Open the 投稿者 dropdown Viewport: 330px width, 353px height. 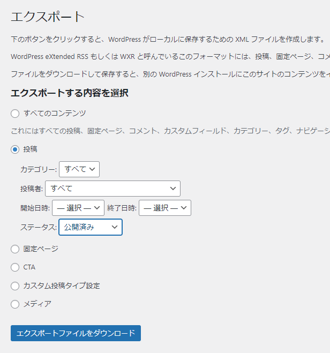point(113,189)
